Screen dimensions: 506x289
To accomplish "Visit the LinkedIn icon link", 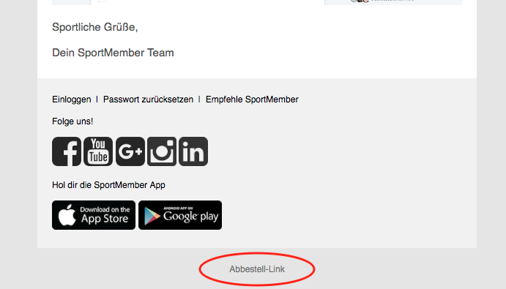I will point(193,151).
